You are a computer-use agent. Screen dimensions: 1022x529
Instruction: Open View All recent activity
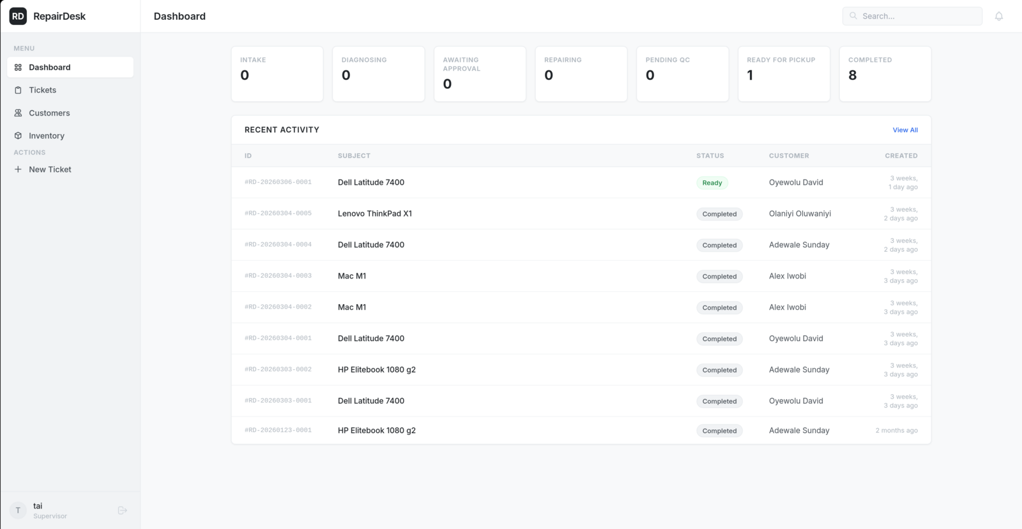[905, 130]
